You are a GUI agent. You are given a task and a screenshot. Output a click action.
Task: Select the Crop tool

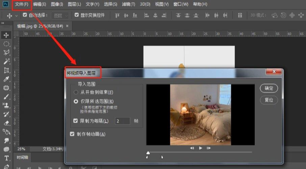pos(7,70)
